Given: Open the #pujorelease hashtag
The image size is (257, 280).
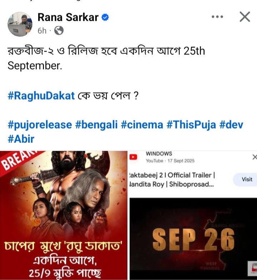Looking at the screenshot, I should coord(40,125).
